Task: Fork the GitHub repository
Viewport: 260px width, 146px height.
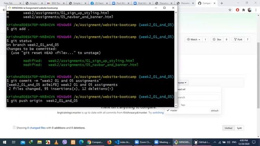Action: (238, 39)
